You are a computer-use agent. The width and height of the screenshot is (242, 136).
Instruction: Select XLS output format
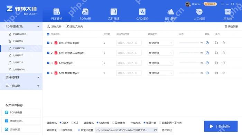click(x=72, y=123)
